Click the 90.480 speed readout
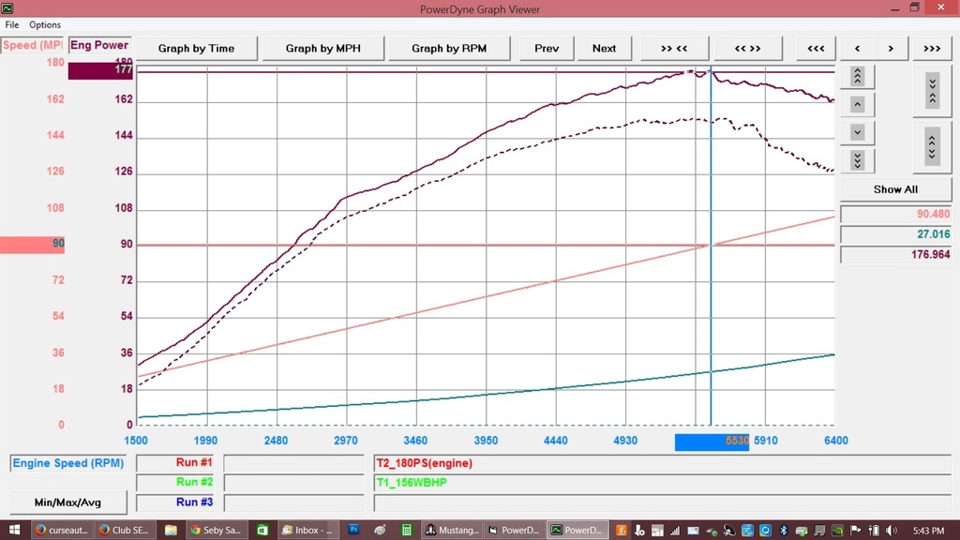The image size is (960, 540). [x=895, y=214]
